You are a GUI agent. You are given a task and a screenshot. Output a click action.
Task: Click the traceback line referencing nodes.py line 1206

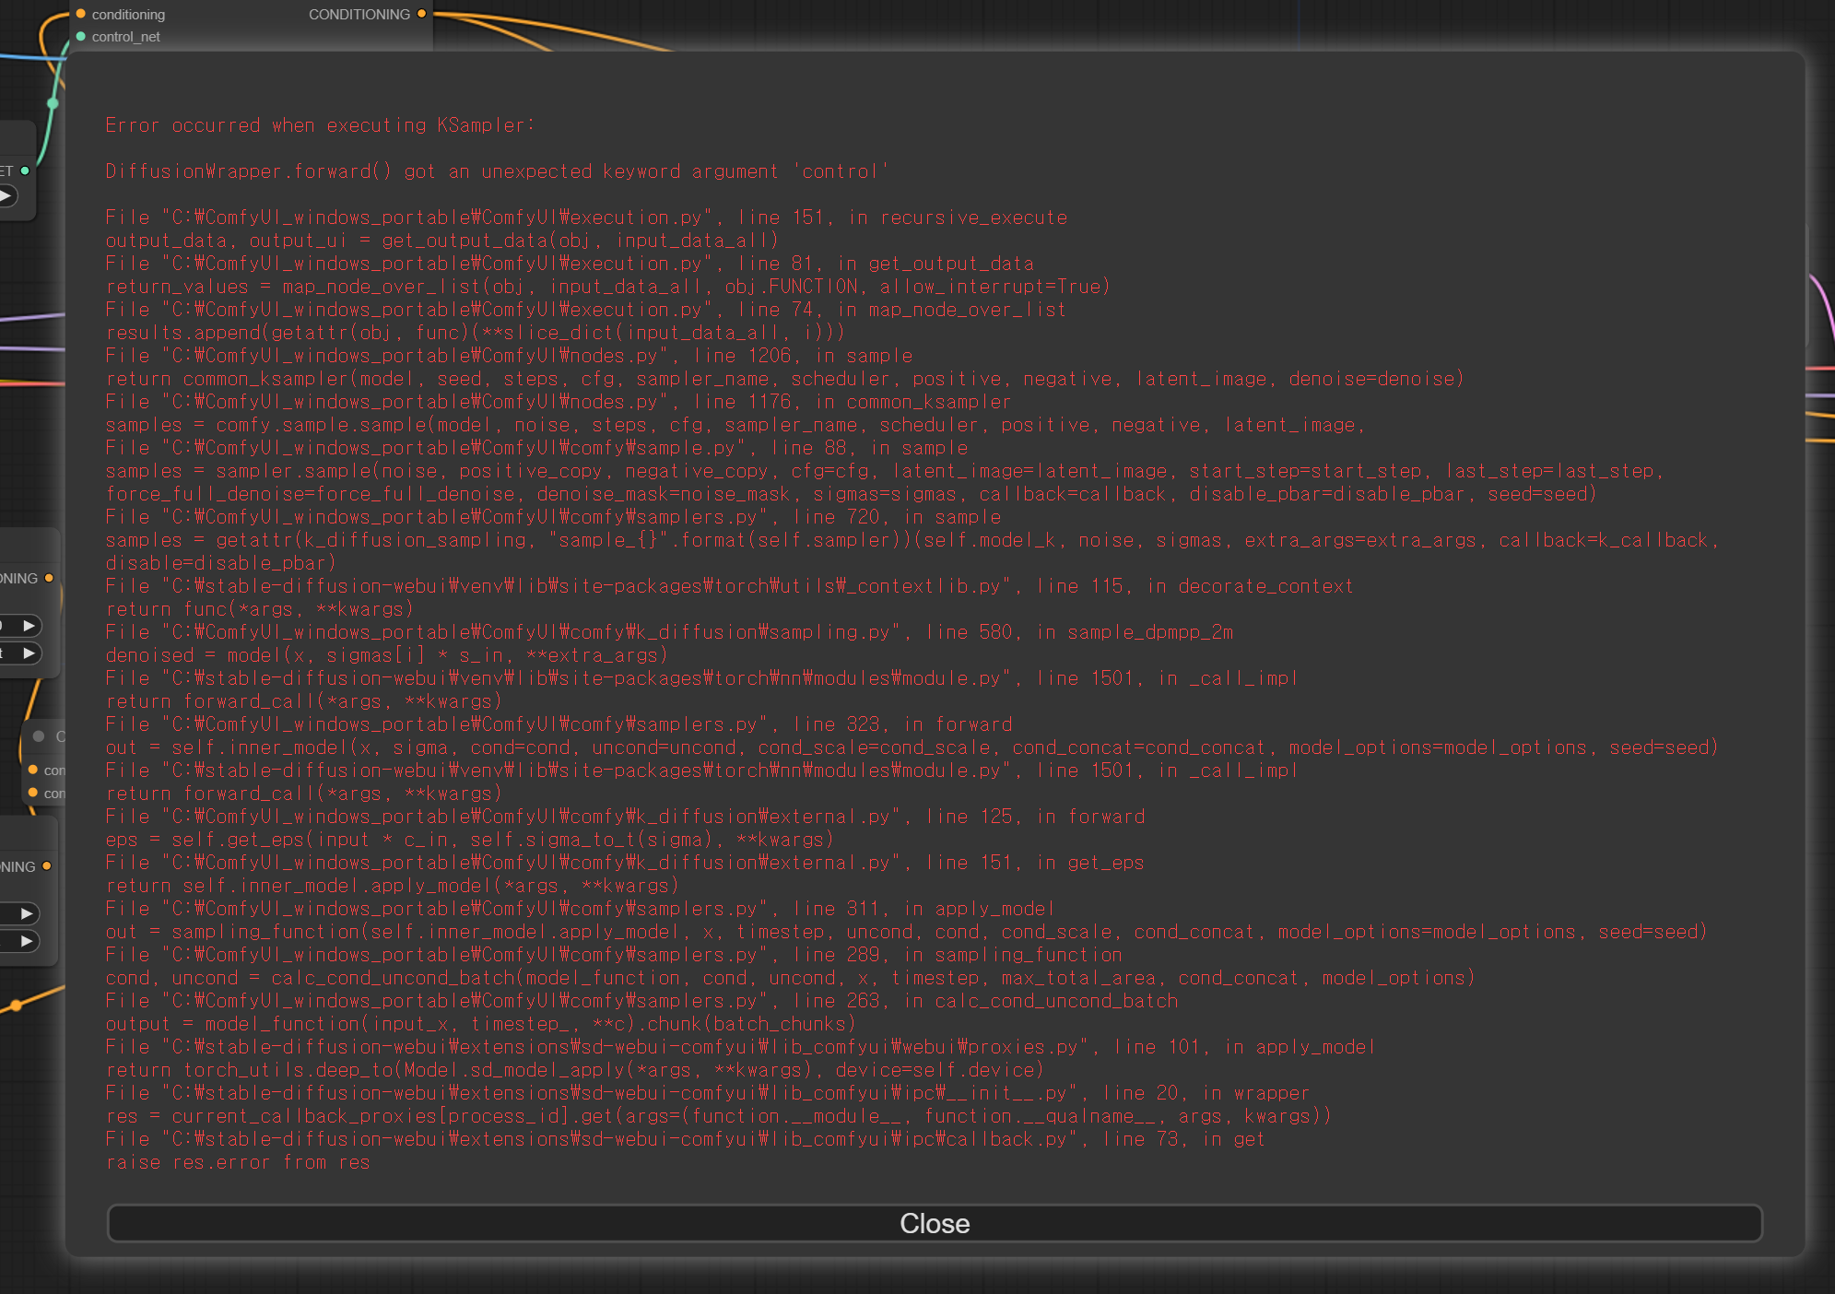click(x=507, y=355)
